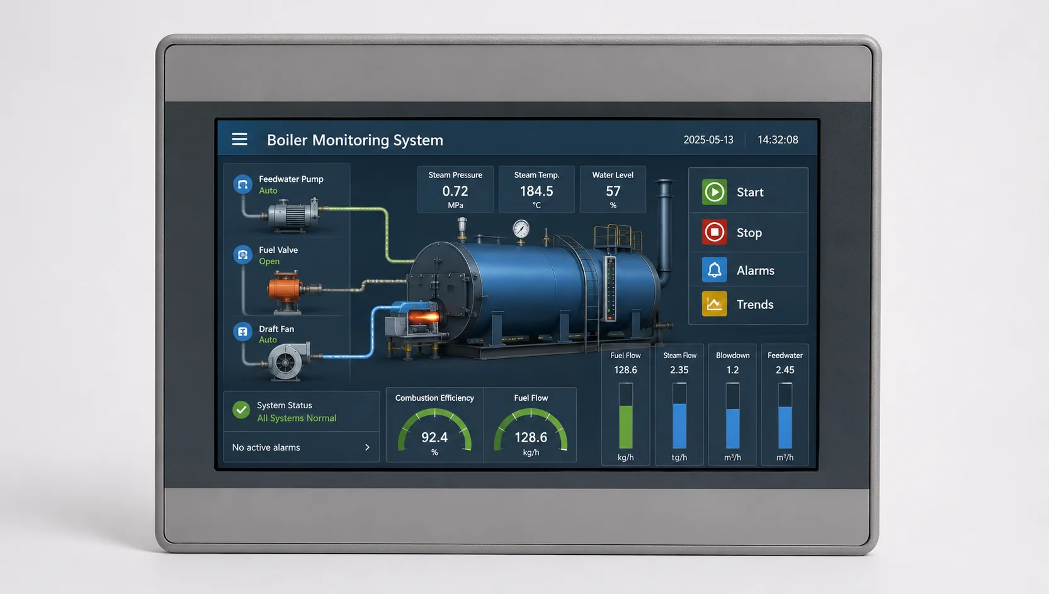Image resolution: width=1049 pixels, height=594 pixels.
Task: Click the yellow Trends chart icon
Action: (715, 304)
